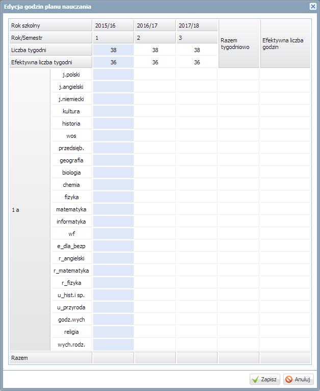Viewport: 320px width, 391px height.
Task: Click the 2015/16 hours cell for j.niemiecki
Action: point(113,99)
